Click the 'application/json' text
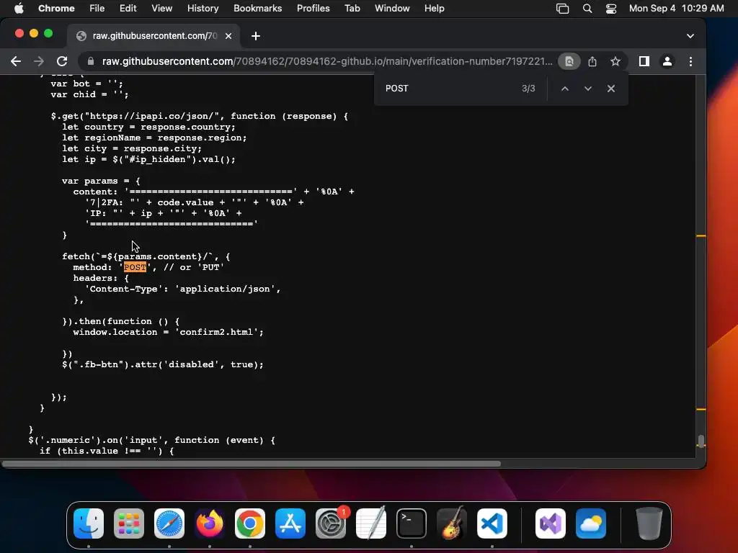The image size is (738, 553). coord(225,289)
